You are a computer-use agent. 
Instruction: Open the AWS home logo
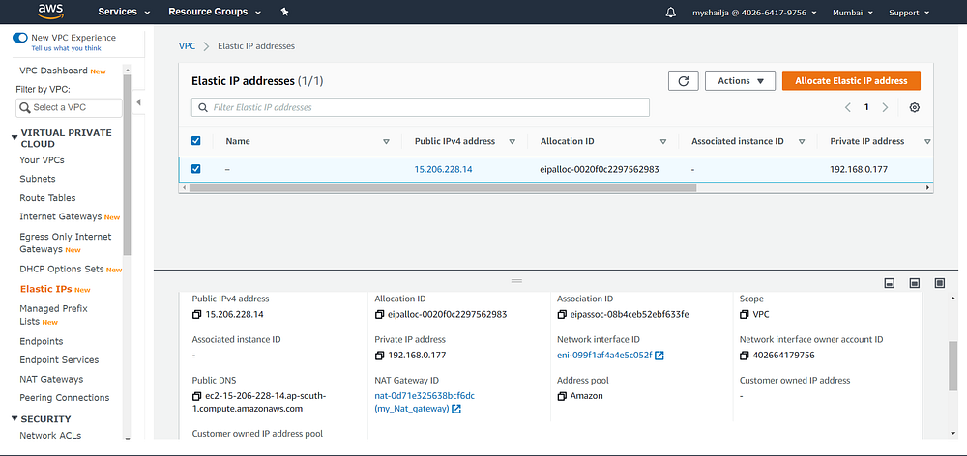[51, 11]
